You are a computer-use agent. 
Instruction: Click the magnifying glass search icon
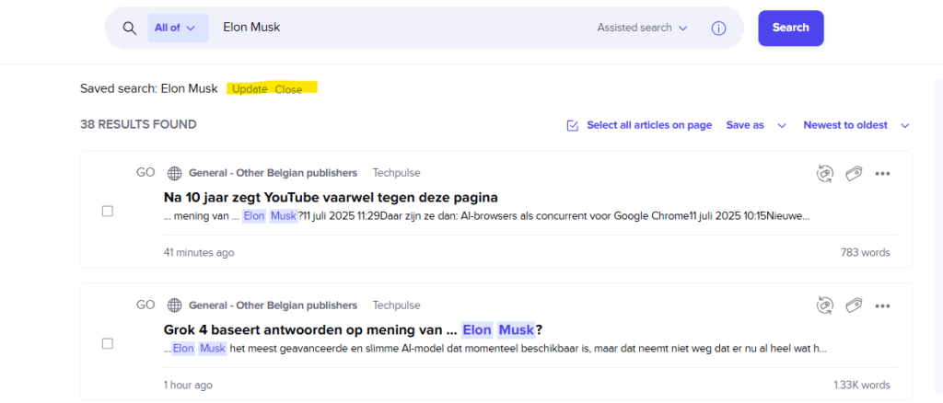[x=130, y=28]
